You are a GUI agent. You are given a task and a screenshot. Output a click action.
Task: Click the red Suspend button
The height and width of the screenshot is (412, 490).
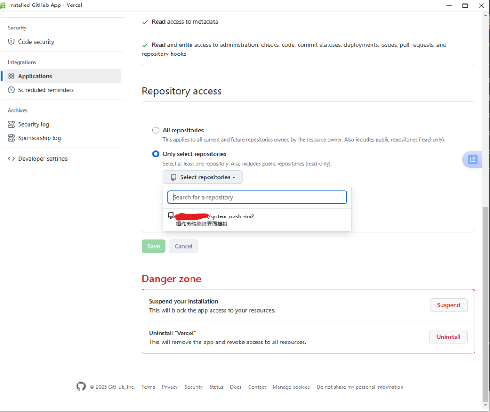click(x=448, y=305)
